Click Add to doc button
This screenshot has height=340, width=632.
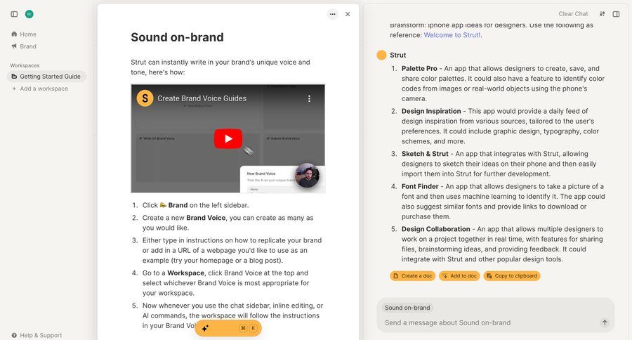[459, 276]
